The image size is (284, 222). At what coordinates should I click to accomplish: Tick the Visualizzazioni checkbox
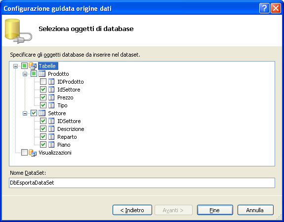click(25, 153)
